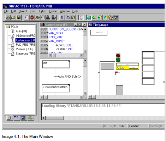The height and width of the screenshot is (141, 166).
Task: Click the Open project folder icon
Action: point(13,18)
